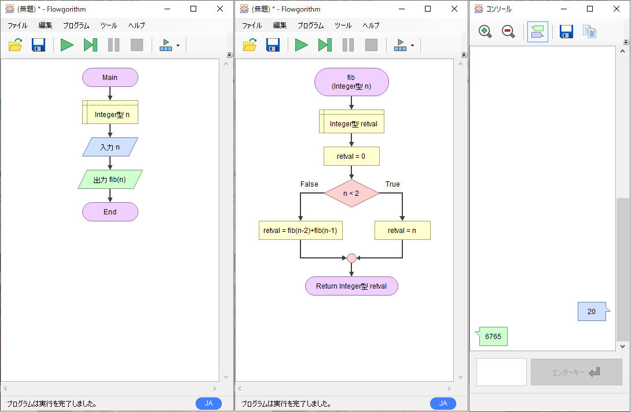Viewport: 631px width, 412px height.
Task: Select the 出力 fib(n) output shape
Action: (110, 179)
